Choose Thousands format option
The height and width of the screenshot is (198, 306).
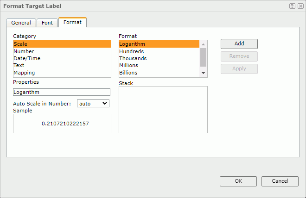coord(133,58)
